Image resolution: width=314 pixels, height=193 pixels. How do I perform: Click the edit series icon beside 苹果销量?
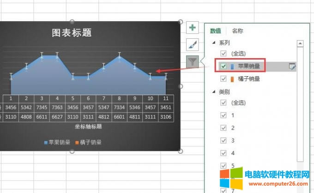tap(292, 66)
